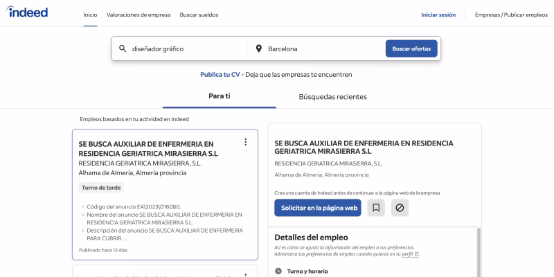Click the job details panel scrollbar

click(479, 252)
